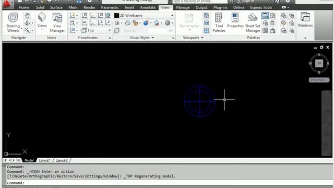Select the Pan hand tool
The image size is (334, 188).
click(x=27, y=16)
